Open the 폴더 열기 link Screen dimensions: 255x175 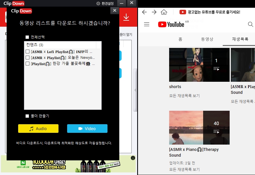(x=126, y=34)
